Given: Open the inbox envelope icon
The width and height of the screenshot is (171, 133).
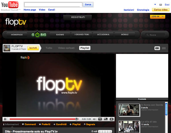Looking at the screenshot, I should point(160,5).
